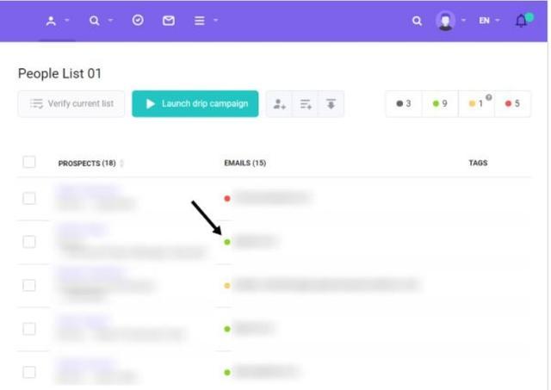Click the EMAILS (15) column header
The width and height of the screenshot is (551, 390).
click(245, 163)
